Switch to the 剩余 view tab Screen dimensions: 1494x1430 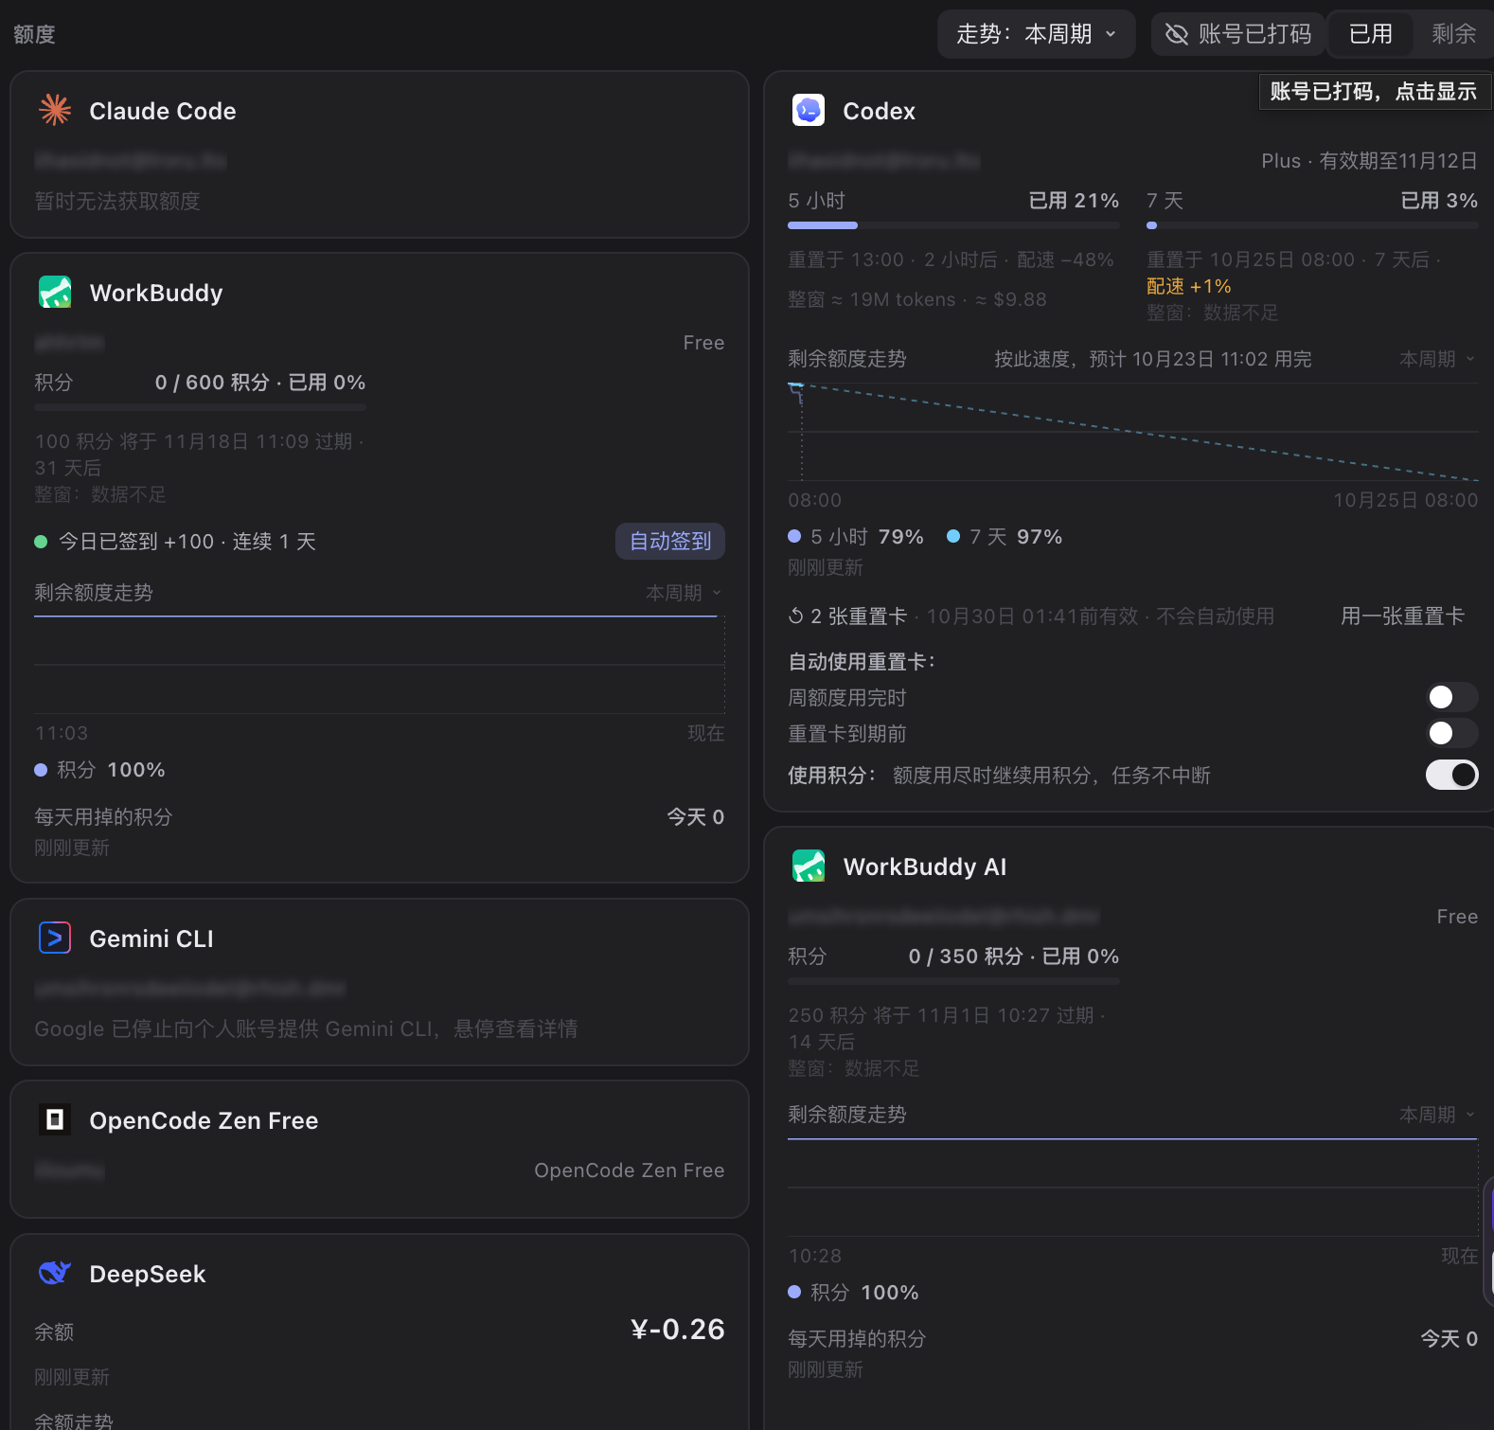1453,34
